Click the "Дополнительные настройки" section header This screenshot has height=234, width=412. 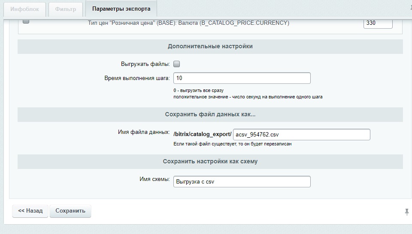pyautogui.click(x=210, y=46)
